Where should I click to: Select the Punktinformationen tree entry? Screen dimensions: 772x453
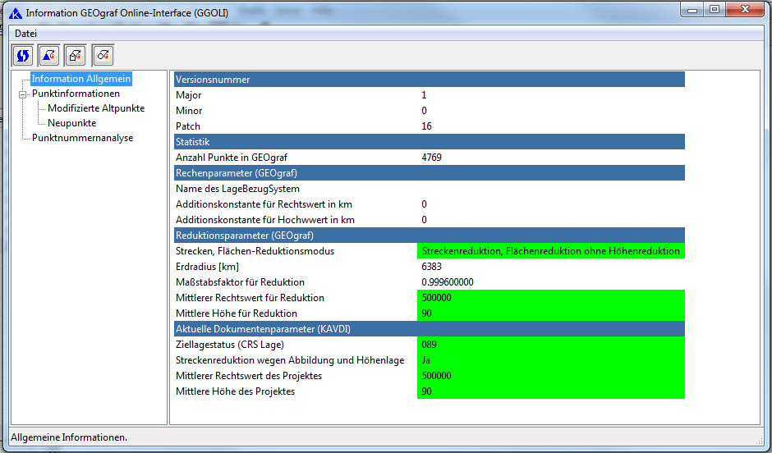coord(76,94)
